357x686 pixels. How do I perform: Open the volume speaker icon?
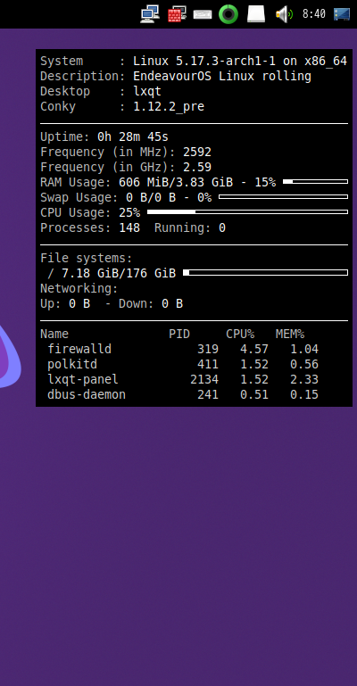pos(284,14)
